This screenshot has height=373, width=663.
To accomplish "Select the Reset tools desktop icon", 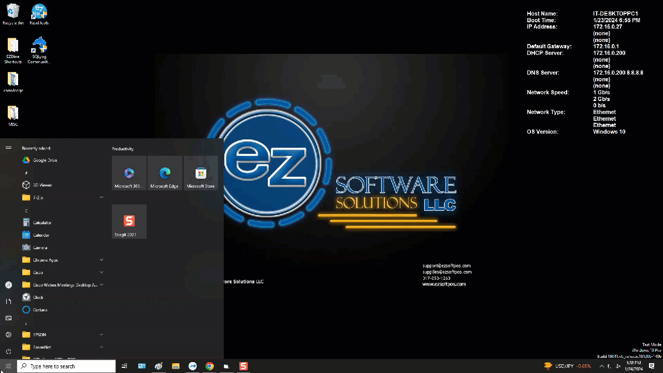I will coord(39,15).
